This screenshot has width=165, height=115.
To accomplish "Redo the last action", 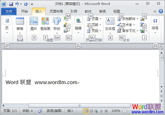I will [26, 4].
